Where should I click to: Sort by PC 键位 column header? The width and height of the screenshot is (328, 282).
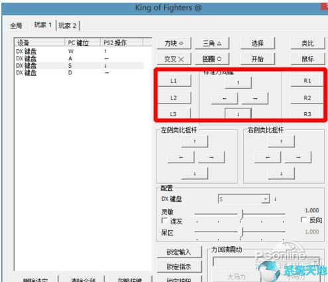82,42
